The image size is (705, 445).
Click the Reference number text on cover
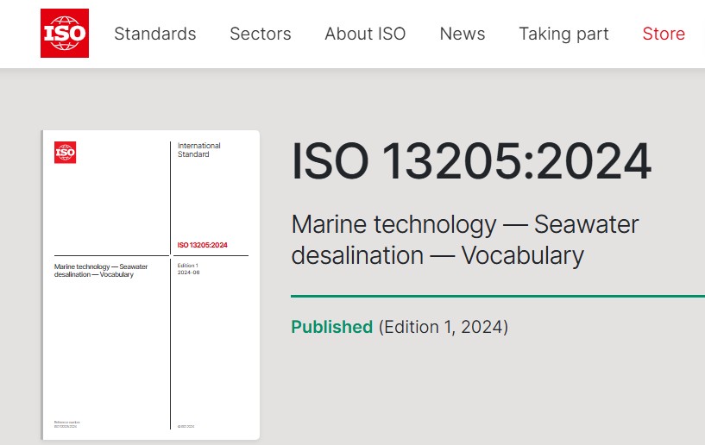66,423
